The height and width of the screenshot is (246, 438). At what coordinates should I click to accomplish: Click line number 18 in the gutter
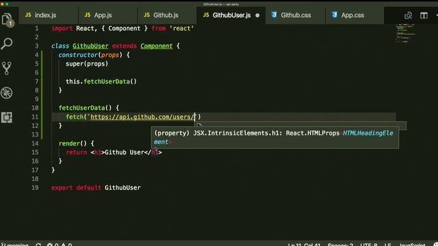35,179
